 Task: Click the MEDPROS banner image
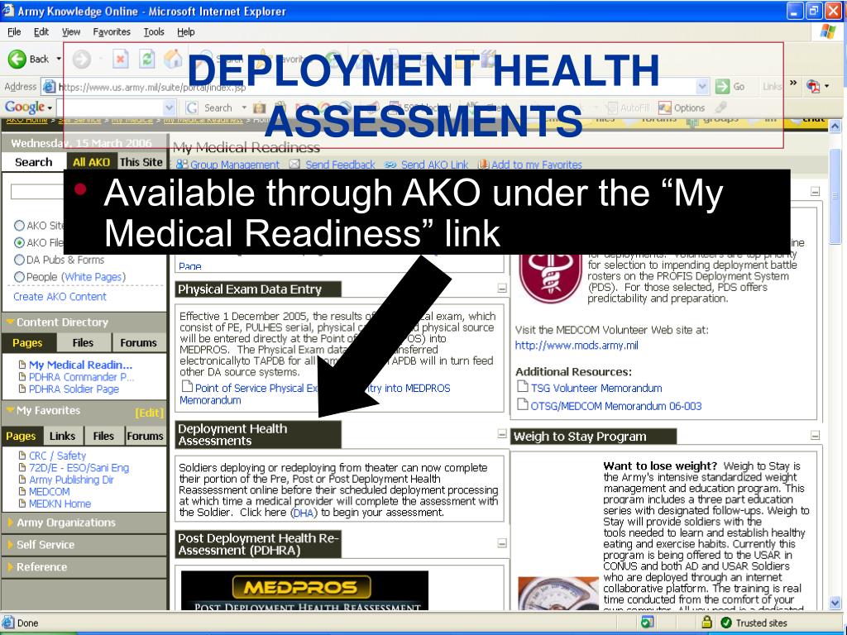click(304, 590)
